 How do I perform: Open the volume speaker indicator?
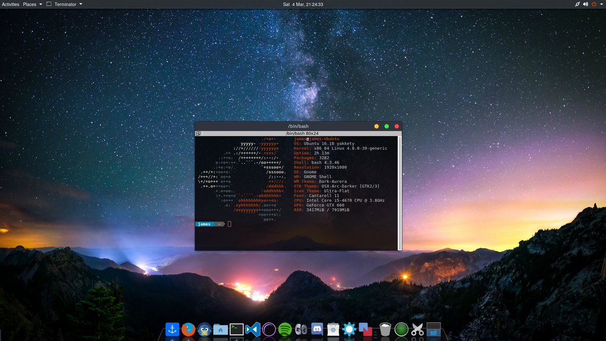(x=586, y=4)
